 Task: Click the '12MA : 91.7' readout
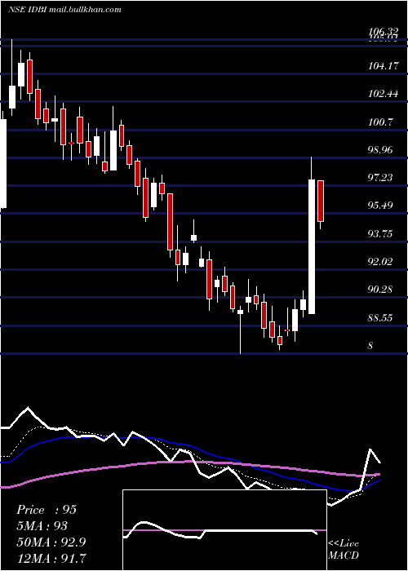pyautogui.click(x=51, y=558)
